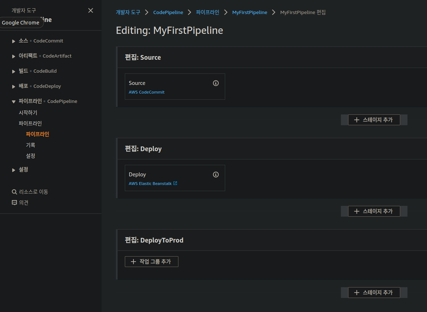Screen dimensions: 427x312
Task: Add a stage after DeployToProd stage
Action: (374, 292)
